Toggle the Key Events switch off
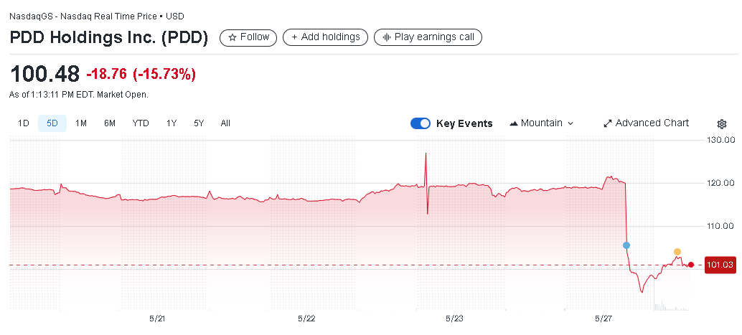This screenshot has width=742, height=335. 421,123
